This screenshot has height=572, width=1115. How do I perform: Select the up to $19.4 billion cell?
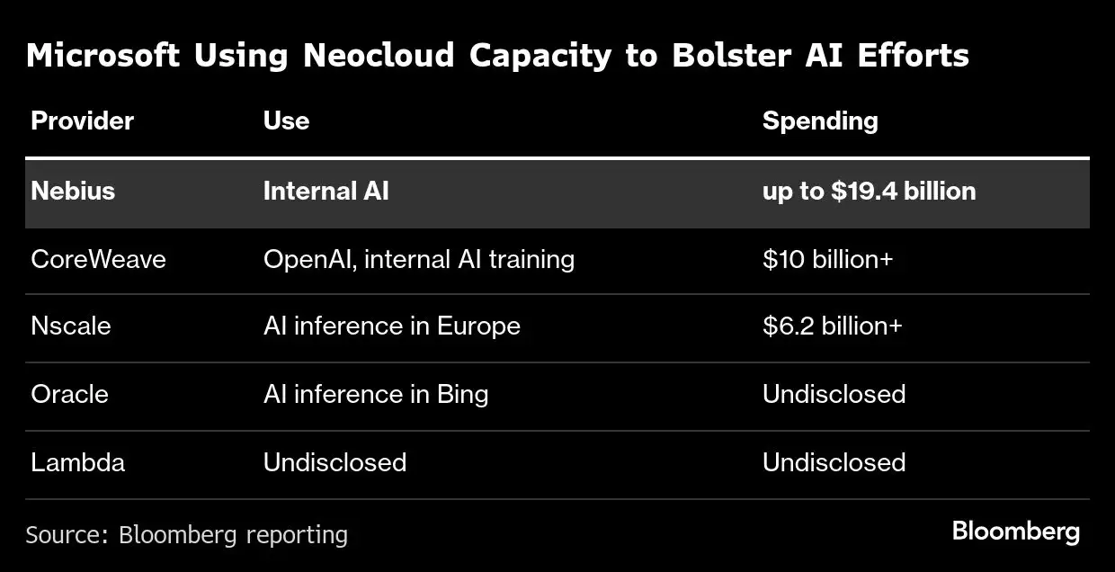[869, 191]
